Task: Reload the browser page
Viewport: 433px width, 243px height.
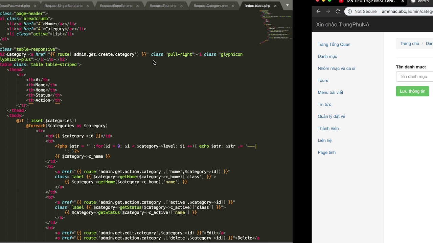Action: pyautogui.click(x=338, y=11)
